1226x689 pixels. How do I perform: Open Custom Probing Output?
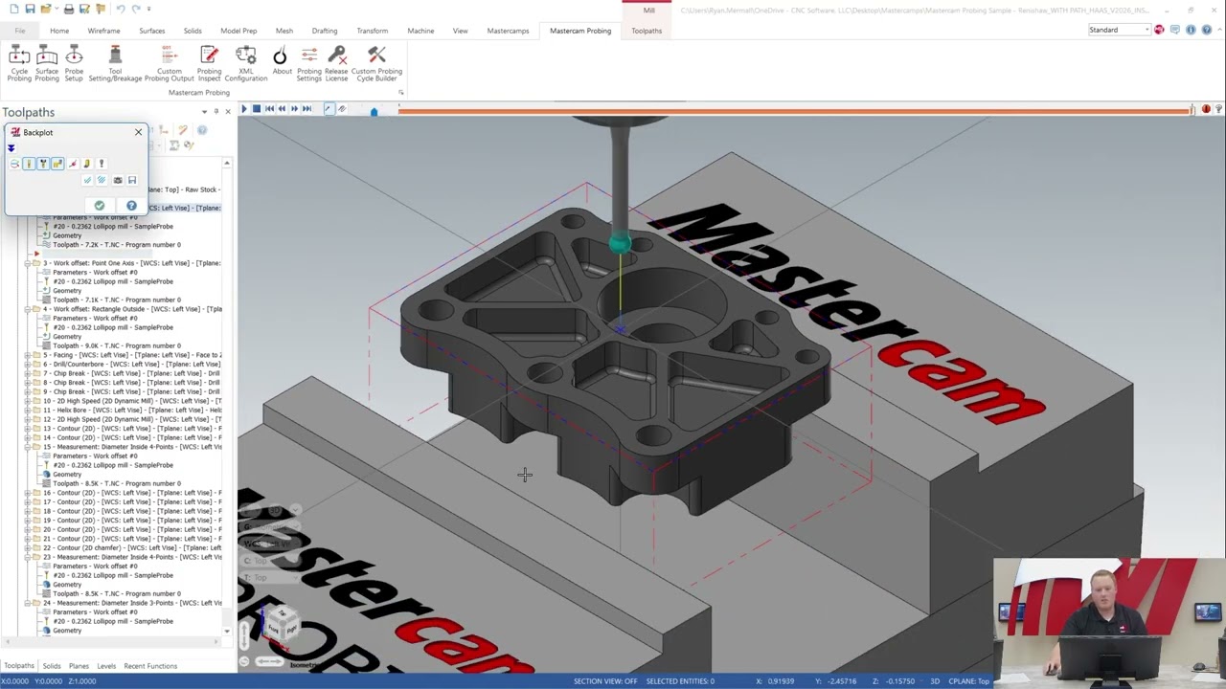169,63
